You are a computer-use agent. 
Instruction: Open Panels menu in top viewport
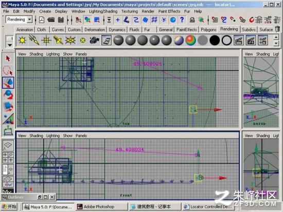click(x=81, y=54)
